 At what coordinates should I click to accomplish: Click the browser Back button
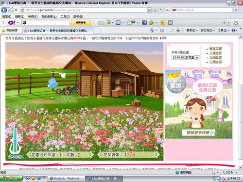[x=4, y=10]
